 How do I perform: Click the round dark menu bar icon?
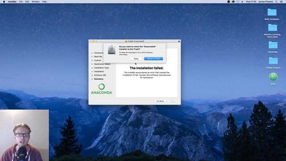(x=228, y=2)
